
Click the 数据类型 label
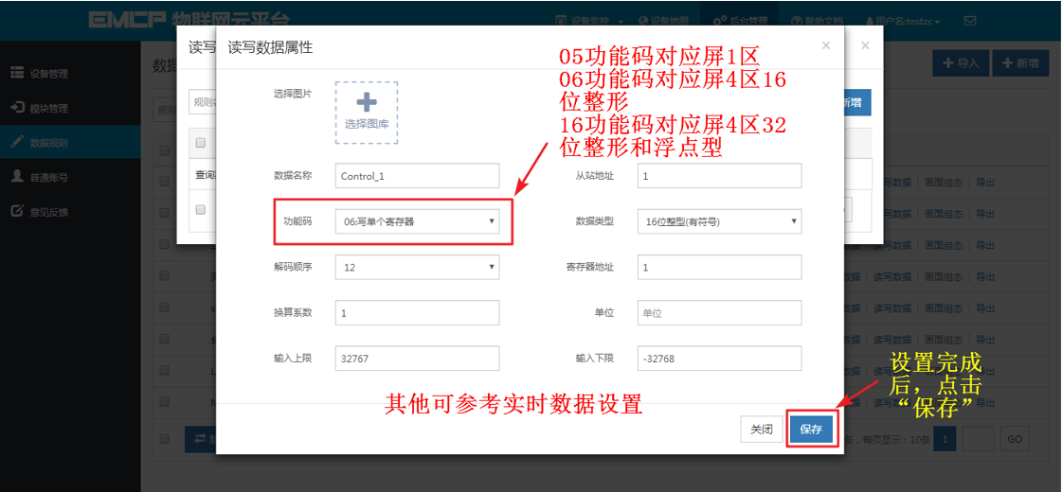tap(595, 221)
